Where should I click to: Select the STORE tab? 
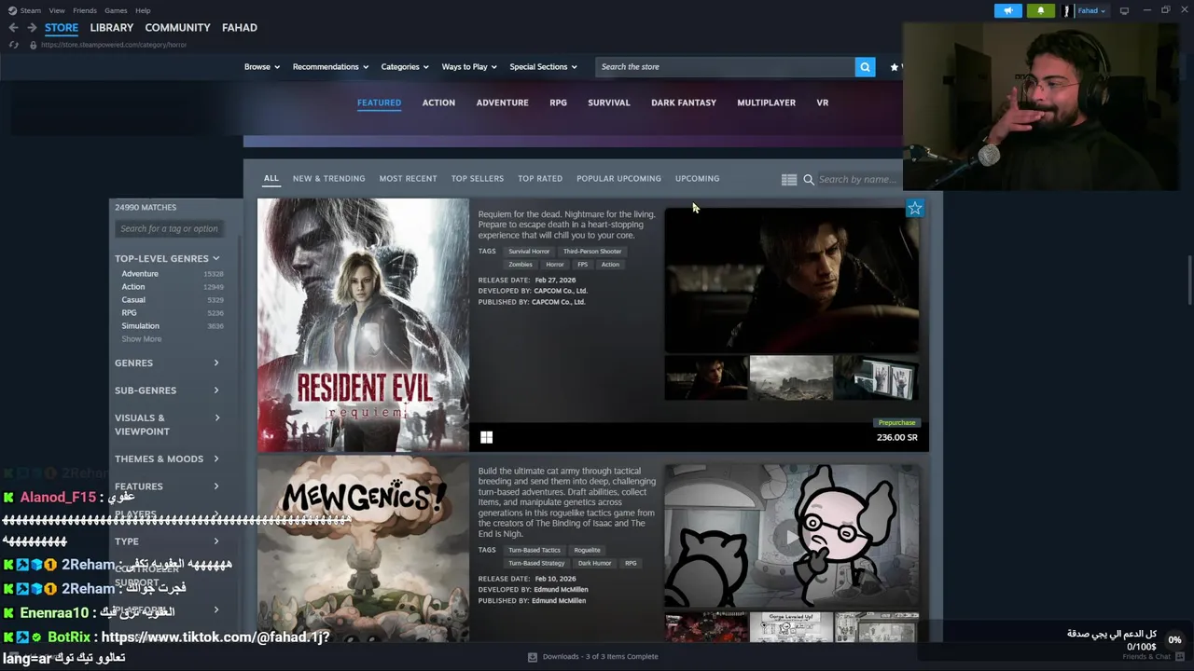(62, 28)
